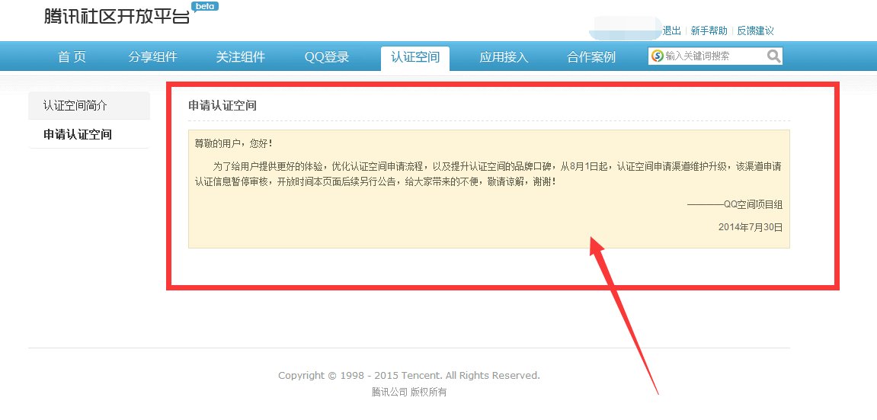The image size is (877, 420).
Task: Open the 腾讯社区开放平台 logo
Action: tap(117, 16)
